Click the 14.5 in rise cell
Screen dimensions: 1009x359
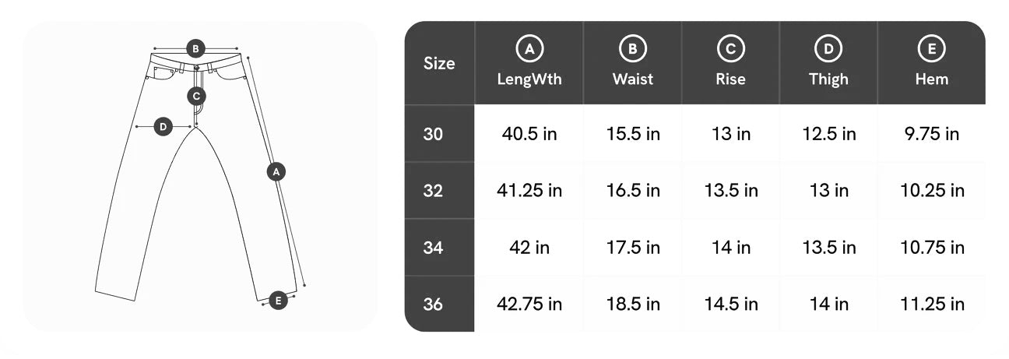[x=731, y=304]
